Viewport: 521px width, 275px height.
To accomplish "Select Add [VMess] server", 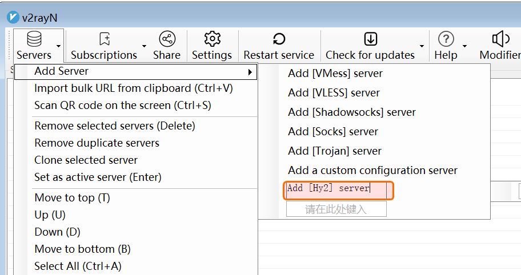I will pos(335,74).
